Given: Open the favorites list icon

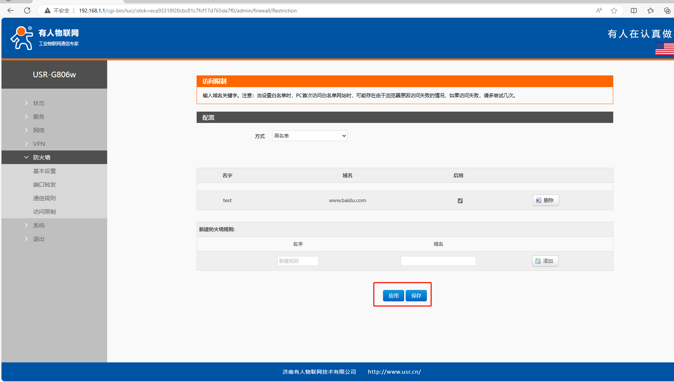Looking at the screenshot, I should tap(651, 11).
